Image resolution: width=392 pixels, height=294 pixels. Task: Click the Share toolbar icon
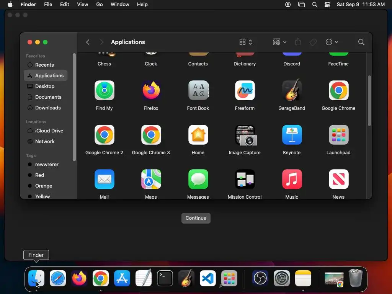(x=298, y=42)
